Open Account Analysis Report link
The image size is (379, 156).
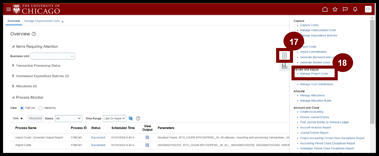click(316, 127)
